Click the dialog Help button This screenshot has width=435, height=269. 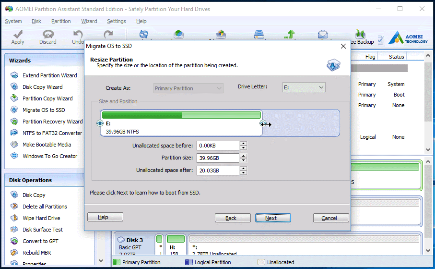click(105, 217)
